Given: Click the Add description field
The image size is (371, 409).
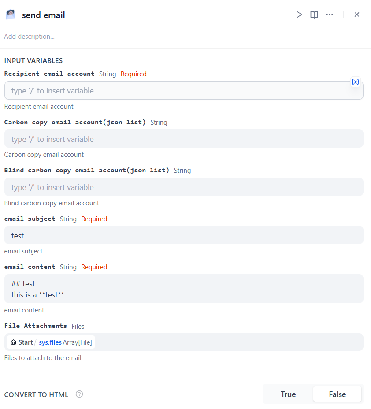Looking at the screenshot, I should 30,37.
